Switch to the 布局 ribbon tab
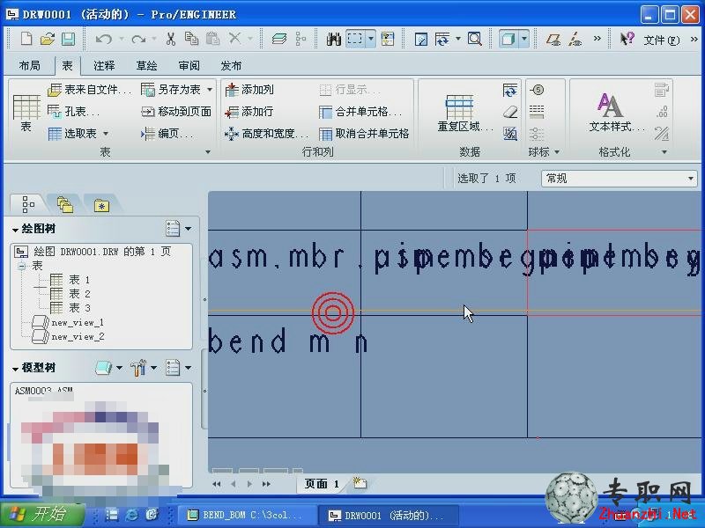 (30, 65)
